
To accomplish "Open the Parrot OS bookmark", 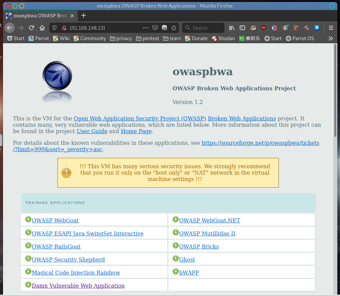I will 300,38.
